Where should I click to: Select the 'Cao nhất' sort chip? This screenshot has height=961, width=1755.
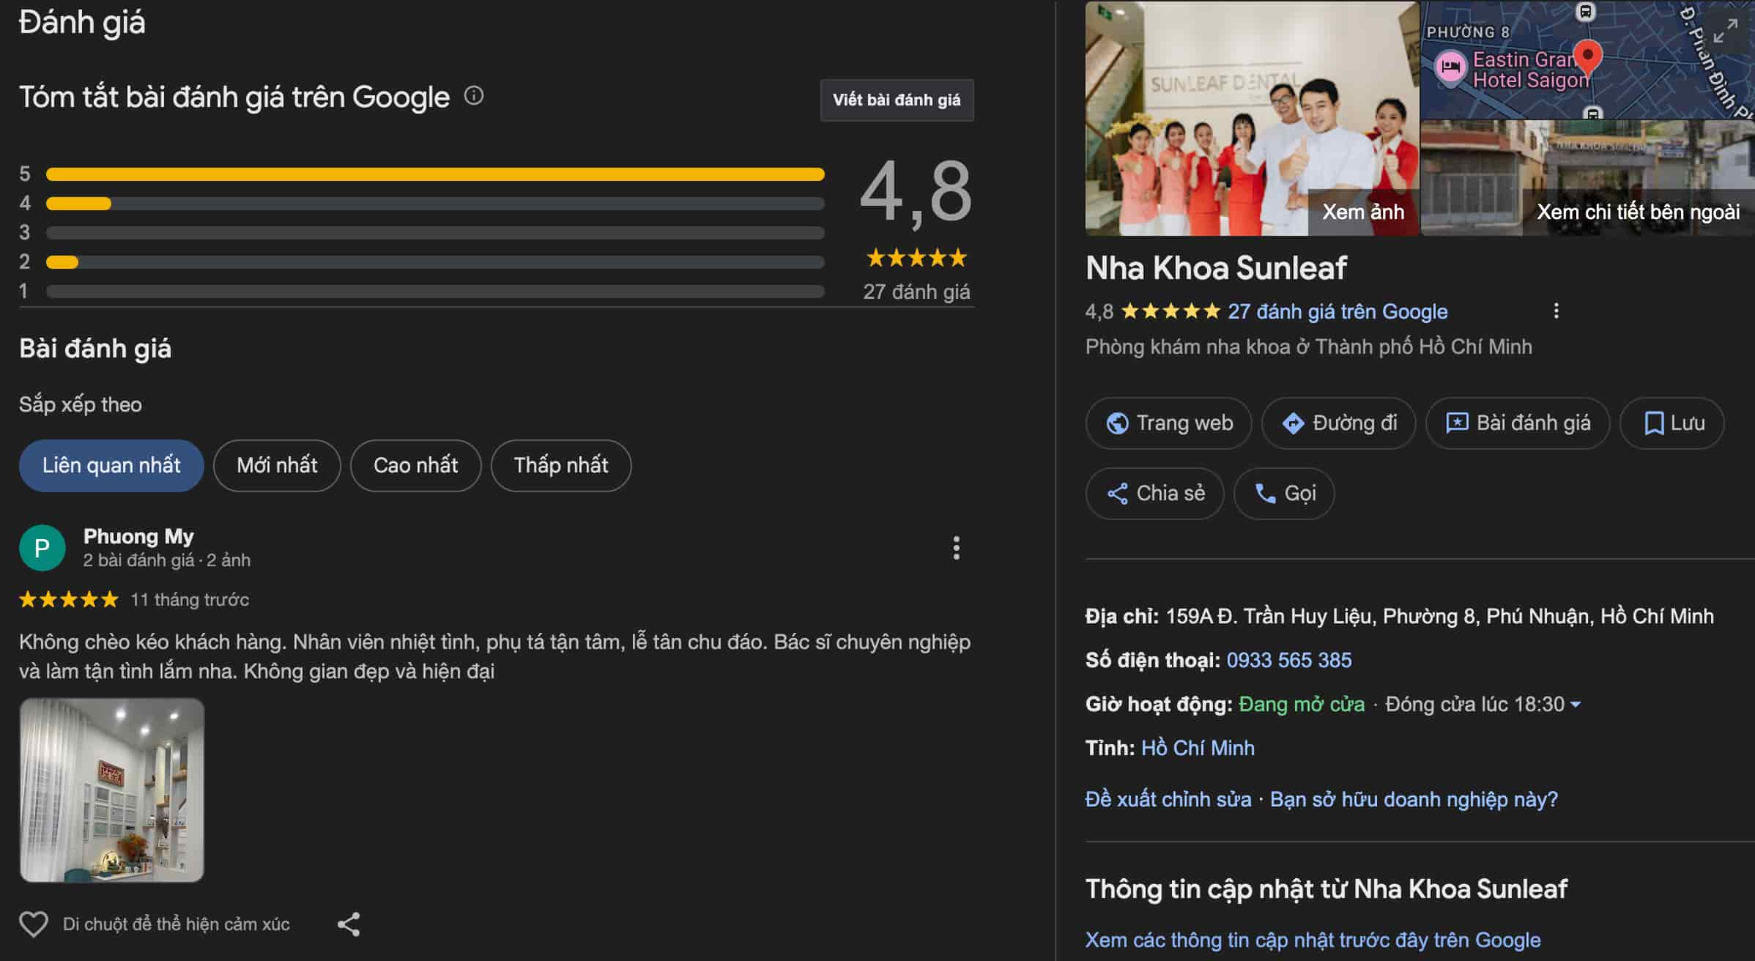415,465
